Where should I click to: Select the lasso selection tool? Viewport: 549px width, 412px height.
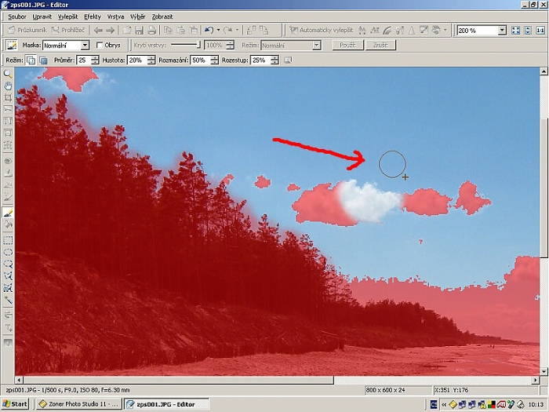click(x=8, y=264)
